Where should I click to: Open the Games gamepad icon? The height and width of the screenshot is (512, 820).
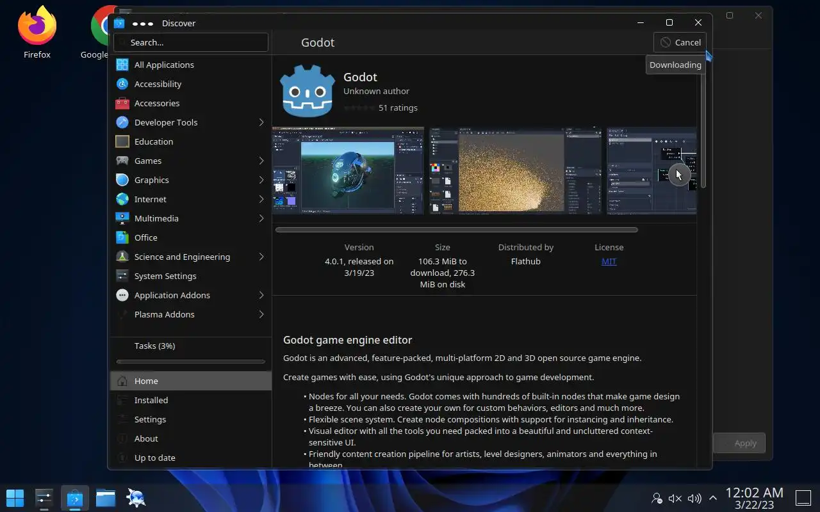pyautogui.click(x=122, y=161)
